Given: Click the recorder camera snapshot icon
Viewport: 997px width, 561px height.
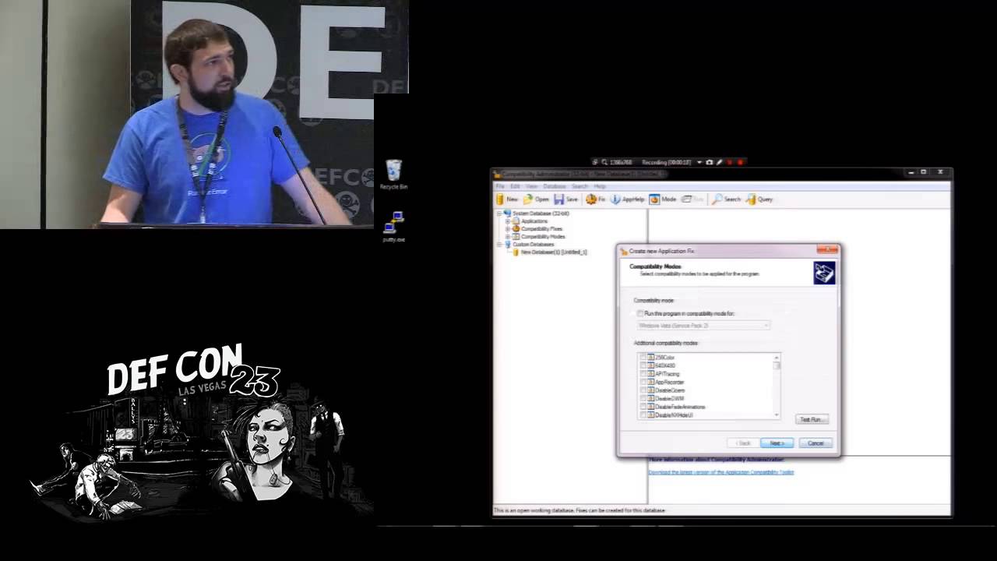Looking at the screenshot, I should click(709, 162).
